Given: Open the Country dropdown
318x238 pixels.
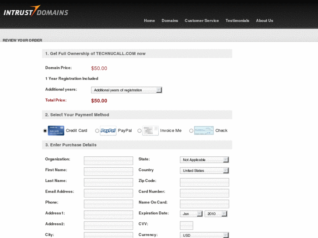Looking at the screenshot, I should tap(204, 171).
